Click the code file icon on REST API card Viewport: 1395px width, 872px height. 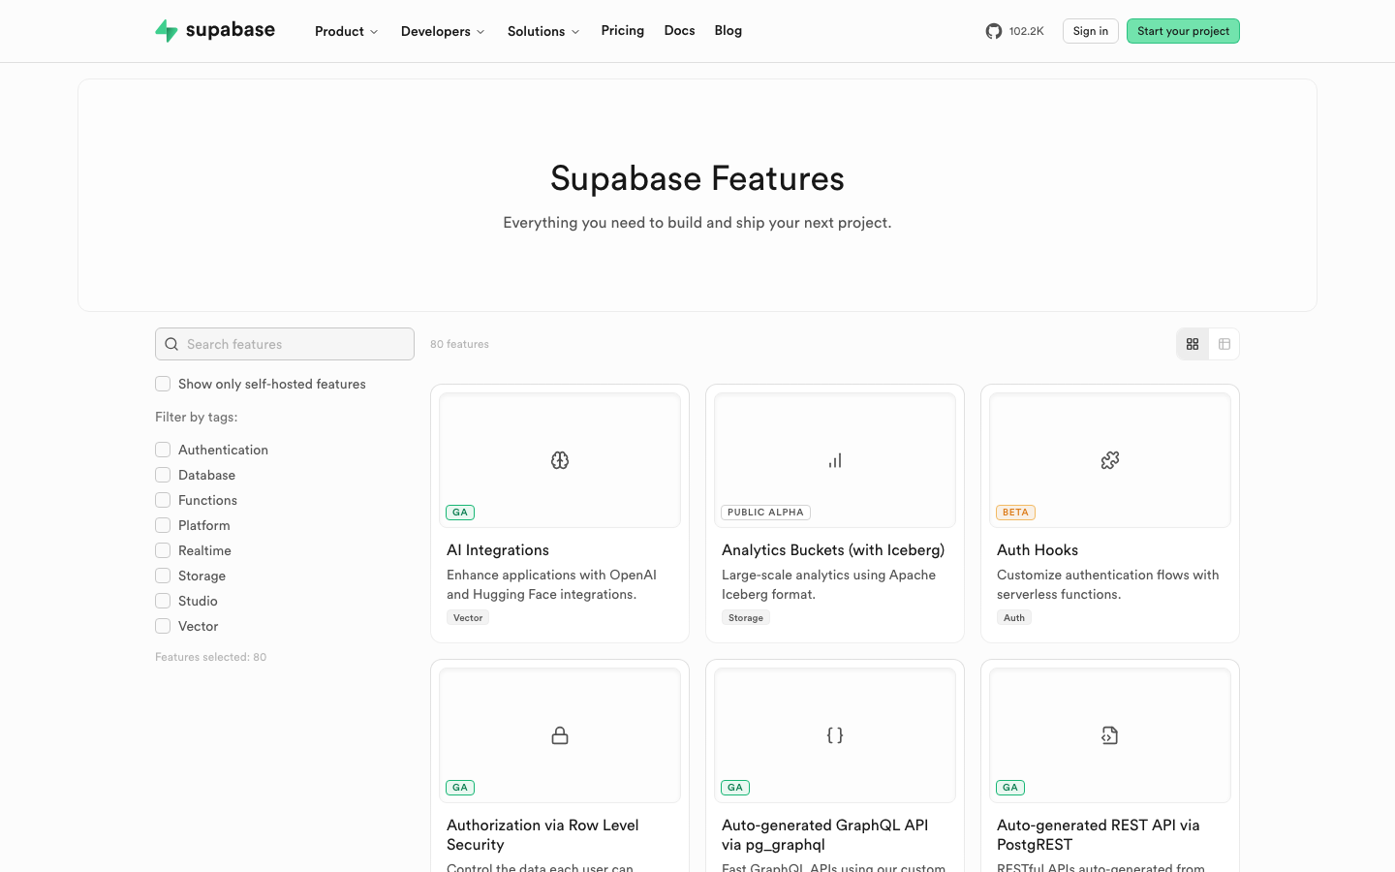coord(1110,735)
